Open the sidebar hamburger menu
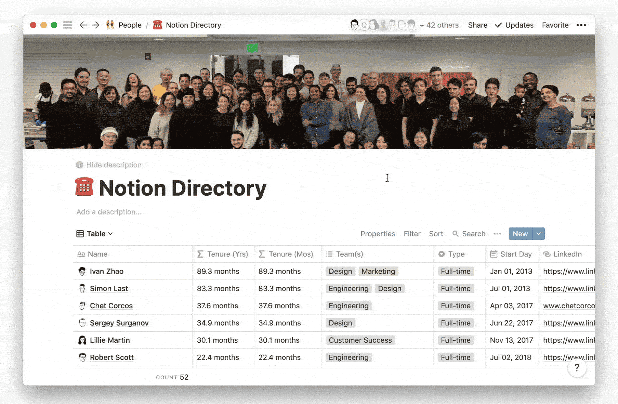 coord(67,25)
